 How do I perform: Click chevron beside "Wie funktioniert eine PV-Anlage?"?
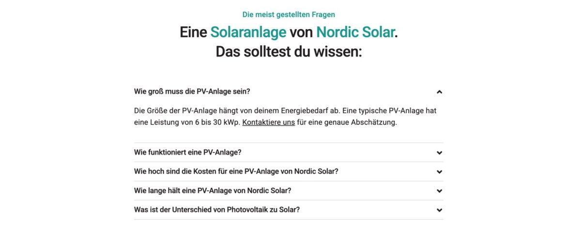(439, 152)
